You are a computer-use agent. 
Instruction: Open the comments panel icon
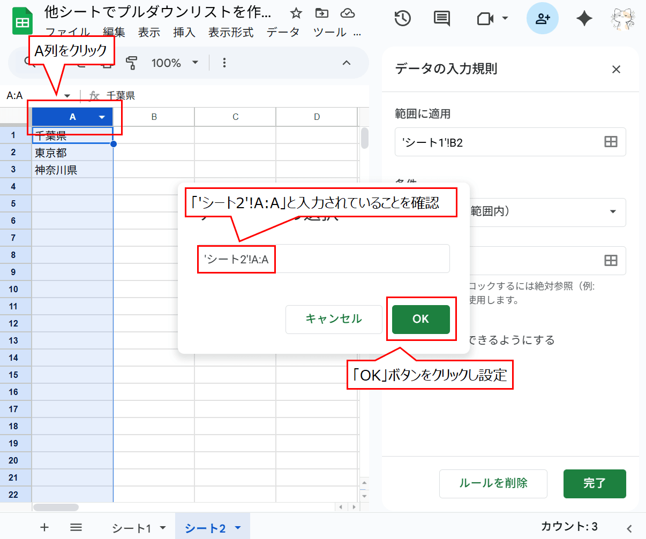pyautogui.click(x=441, y=18)
